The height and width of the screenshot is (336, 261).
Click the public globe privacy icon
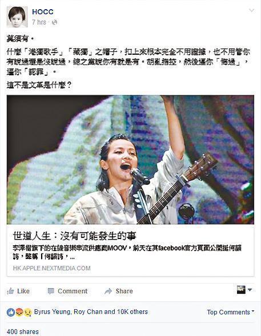click(54, 22)
